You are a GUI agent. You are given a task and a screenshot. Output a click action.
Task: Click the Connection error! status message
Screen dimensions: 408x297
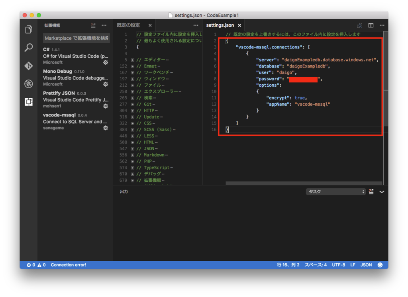click(69, 265)
